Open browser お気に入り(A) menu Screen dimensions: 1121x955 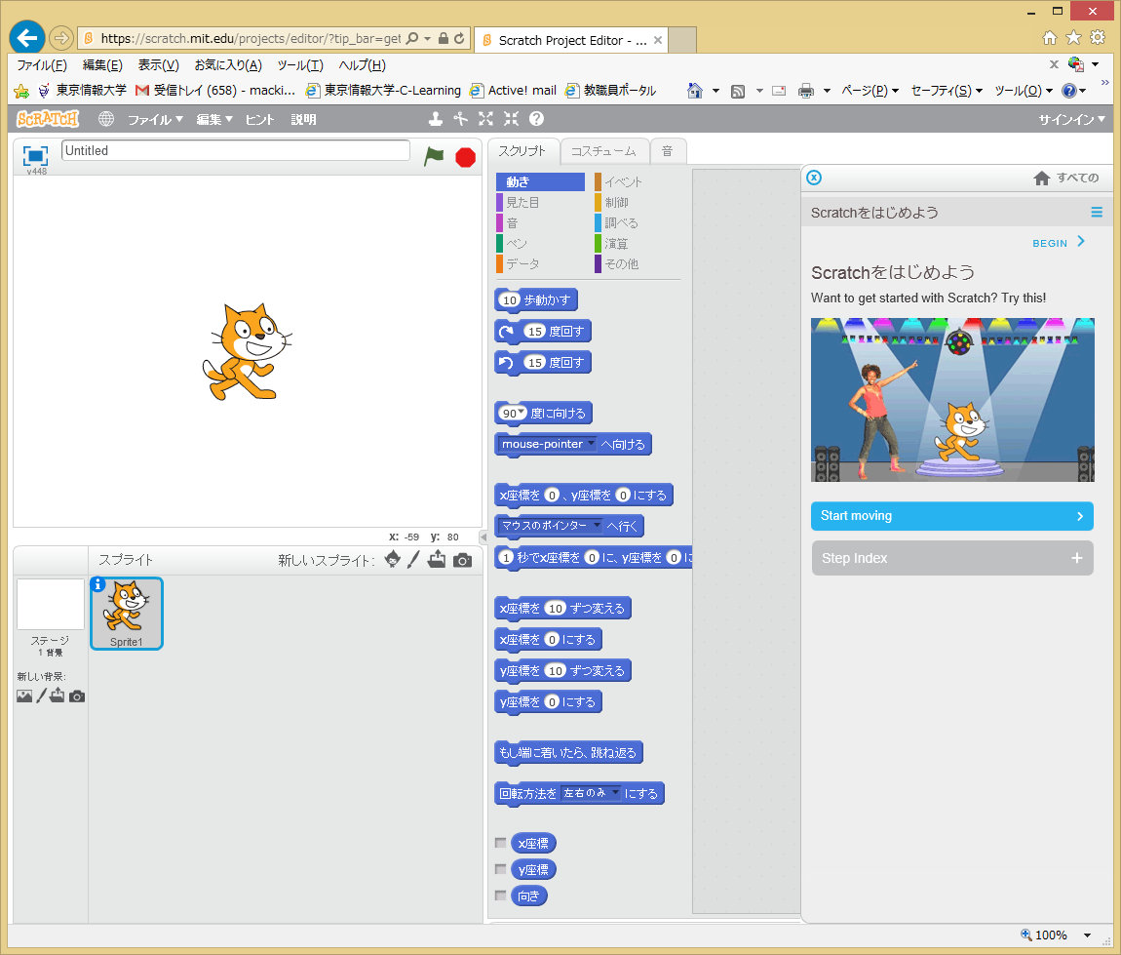228,65
